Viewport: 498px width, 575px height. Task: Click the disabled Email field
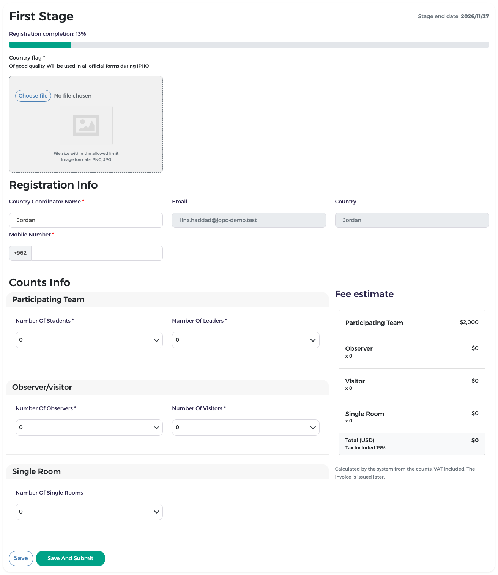pyautogui.click(x=249, y=220)
